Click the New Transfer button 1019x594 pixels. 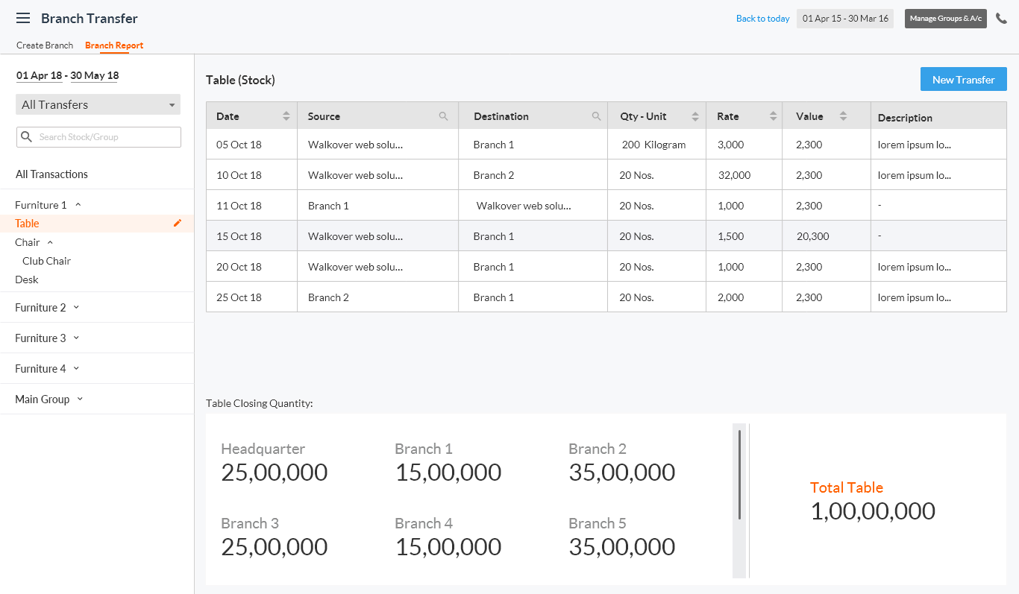964,80
